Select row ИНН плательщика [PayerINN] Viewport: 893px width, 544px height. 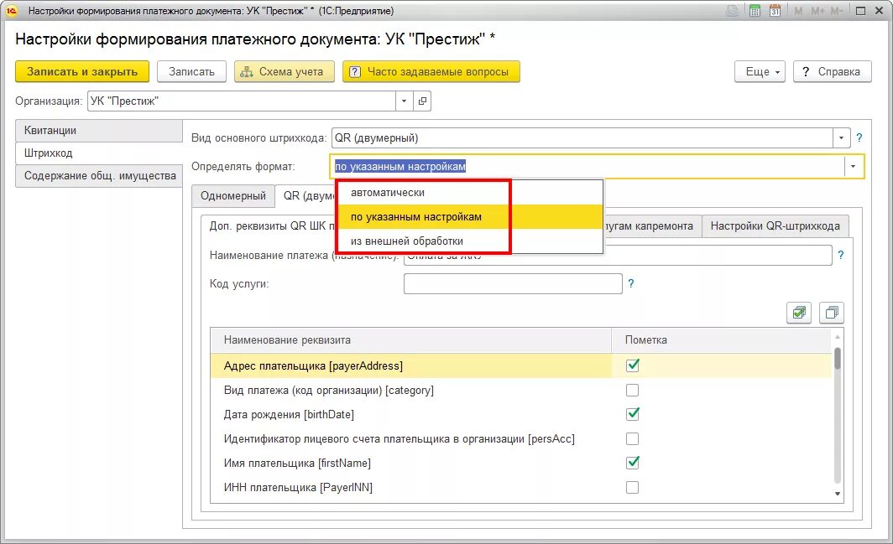(521, 487)
